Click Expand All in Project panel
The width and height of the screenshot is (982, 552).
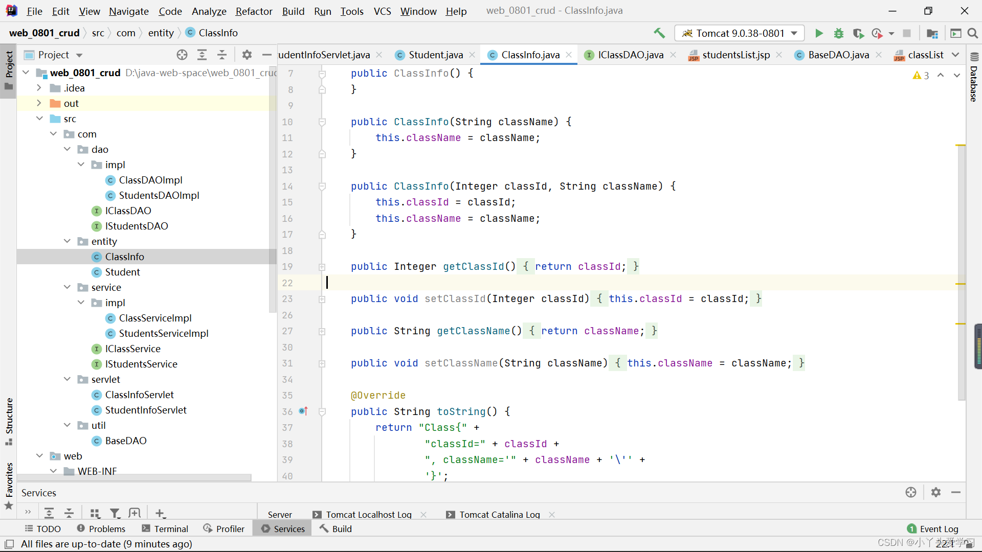(202, 55)
